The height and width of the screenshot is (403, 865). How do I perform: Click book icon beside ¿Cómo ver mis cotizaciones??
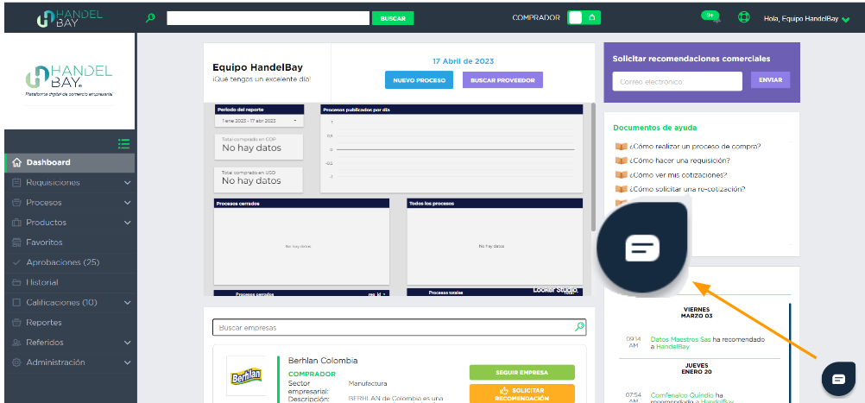(x=621, y=175)
